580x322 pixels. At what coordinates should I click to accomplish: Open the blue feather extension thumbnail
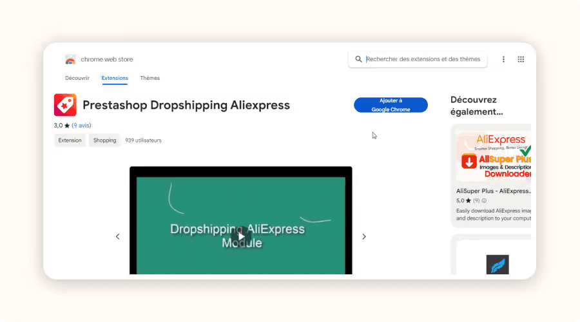(x=498, y=265)
